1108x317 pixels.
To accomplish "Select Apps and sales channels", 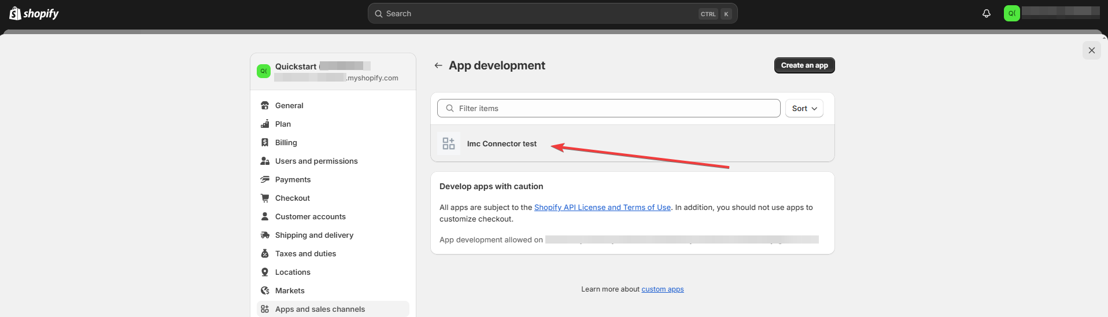I will point(320,309).
